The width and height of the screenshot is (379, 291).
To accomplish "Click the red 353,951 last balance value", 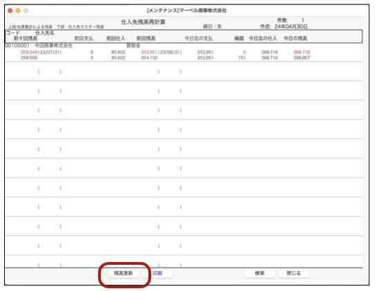I will [149, 52].
